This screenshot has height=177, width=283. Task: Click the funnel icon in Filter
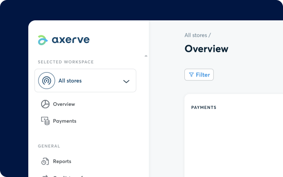pos(191,75)
